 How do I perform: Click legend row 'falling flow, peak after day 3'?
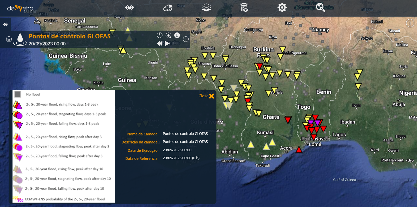pyautogui.click(x=64, y=156)
